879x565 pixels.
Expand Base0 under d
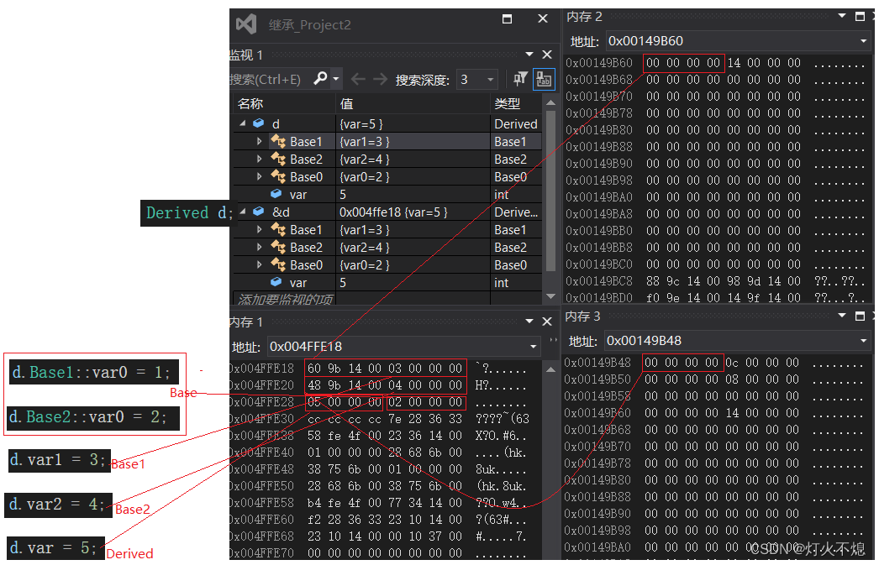point(259,176)
